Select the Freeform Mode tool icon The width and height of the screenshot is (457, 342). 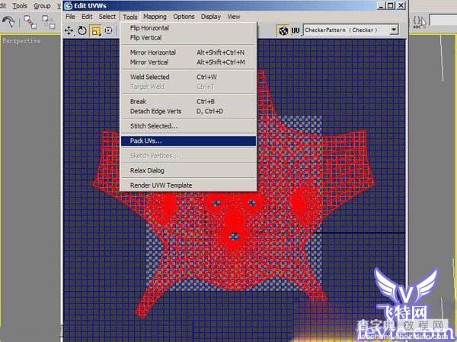108,30
